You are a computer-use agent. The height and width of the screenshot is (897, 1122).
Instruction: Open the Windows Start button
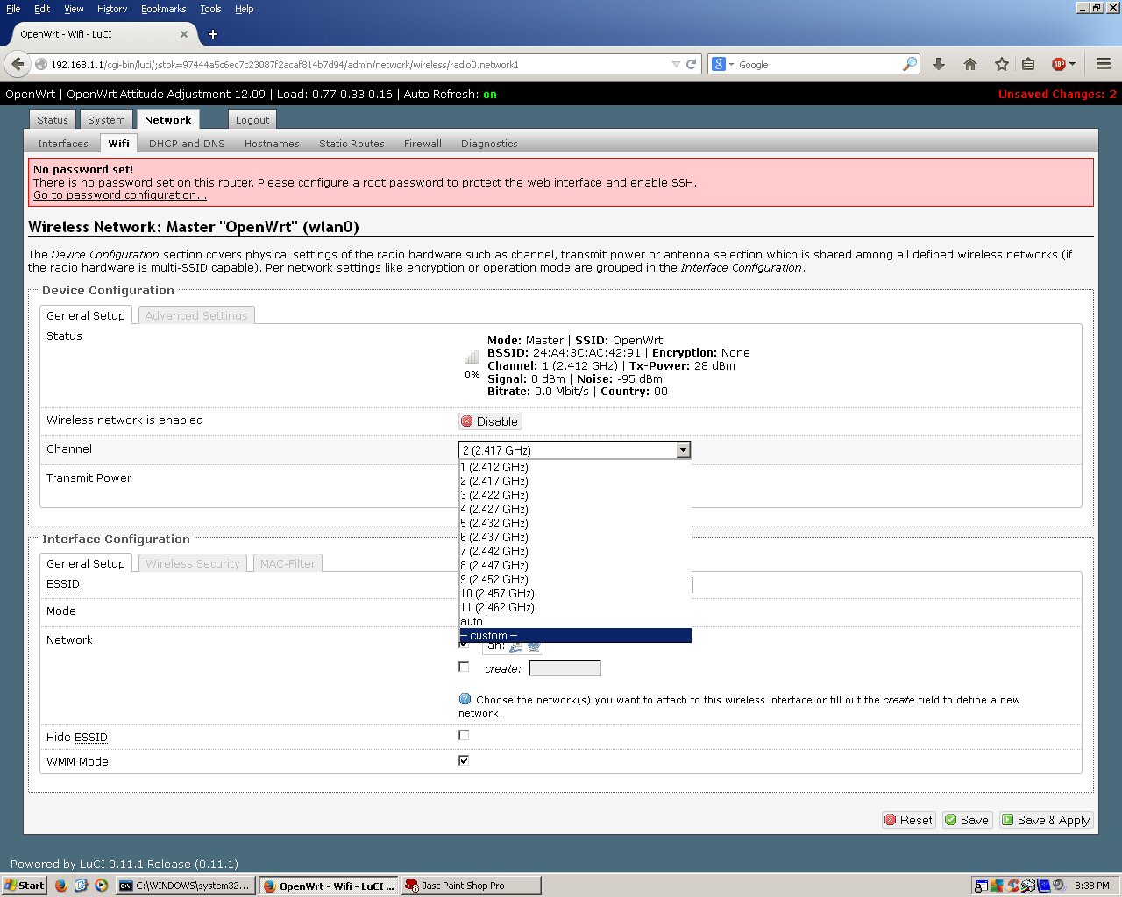coord(25,886)
